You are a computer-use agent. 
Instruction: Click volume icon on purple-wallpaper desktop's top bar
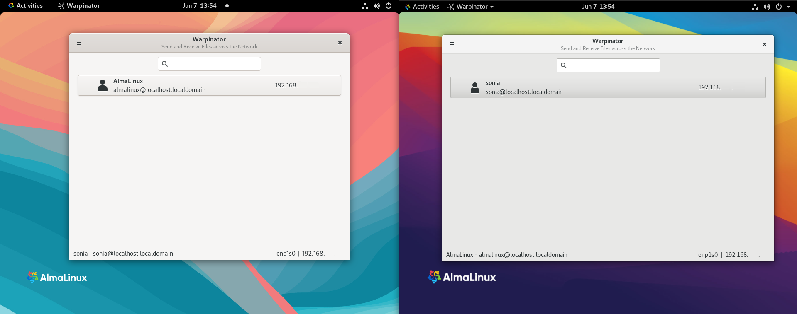tap(767, 7)
